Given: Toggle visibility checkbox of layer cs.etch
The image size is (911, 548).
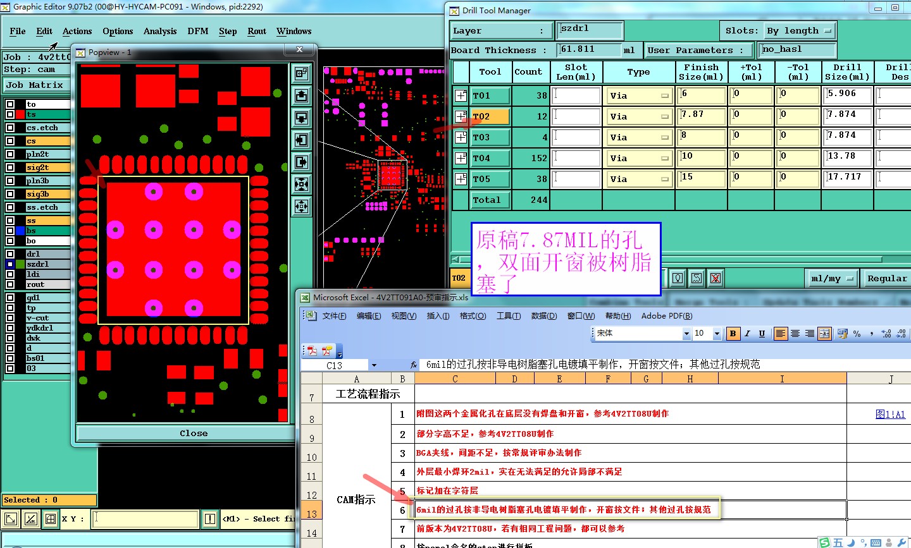Looking at the screenshot, I should (x=10, y=128).
